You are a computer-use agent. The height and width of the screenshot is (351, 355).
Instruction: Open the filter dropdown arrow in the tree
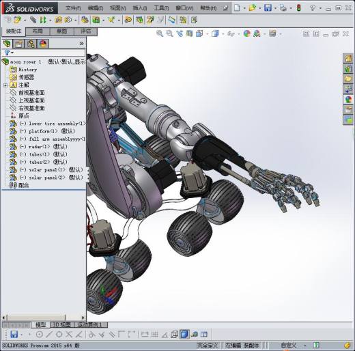(12, 53)
